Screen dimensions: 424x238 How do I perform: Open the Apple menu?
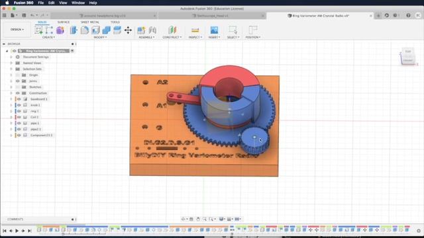(7, 3)
